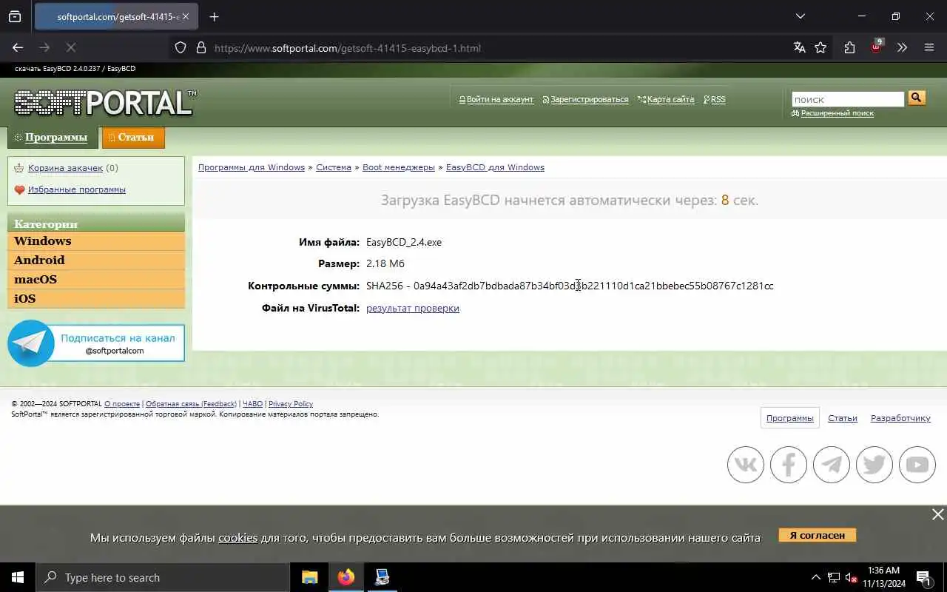Open Система breadcrumb link
The image size is (947, 592).
click(x=334, y=167)
